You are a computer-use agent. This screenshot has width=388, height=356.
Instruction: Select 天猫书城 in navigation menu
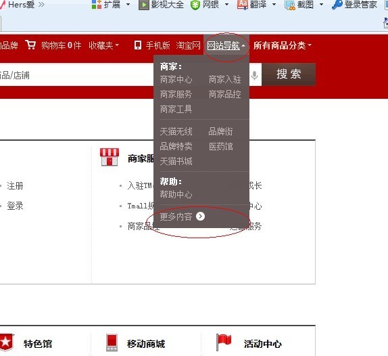point(176,161)
